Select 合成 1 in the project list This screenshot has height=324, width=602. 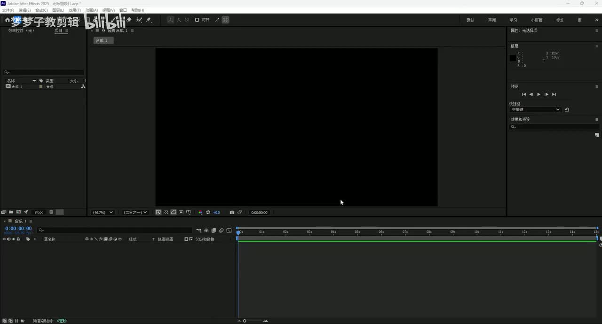17,86
